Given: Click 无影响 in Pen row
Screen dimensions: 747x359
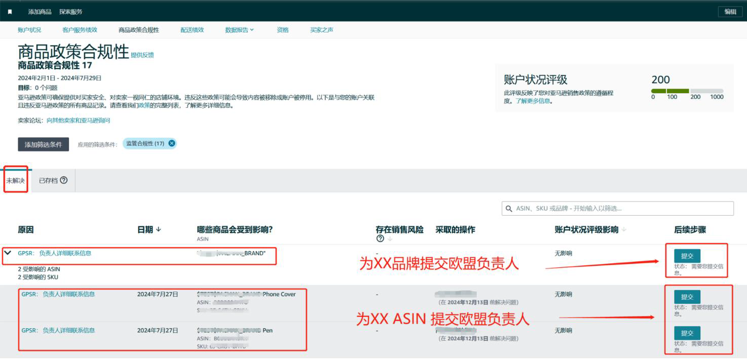Looking at the screenshot, I should (564, 330).
